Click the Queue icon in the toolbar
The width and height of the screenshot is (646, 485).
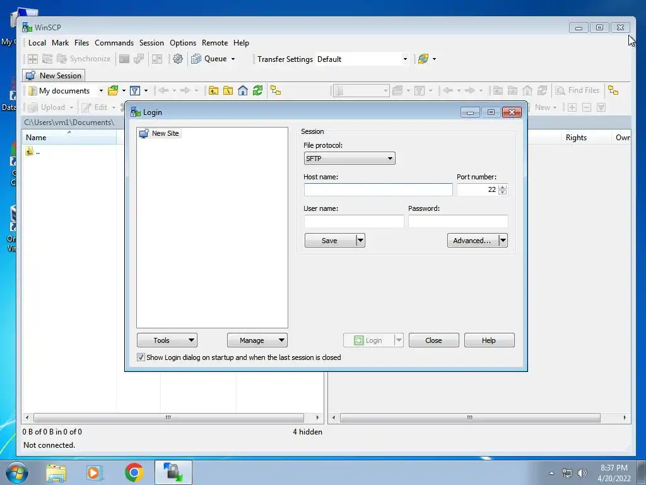196,59
